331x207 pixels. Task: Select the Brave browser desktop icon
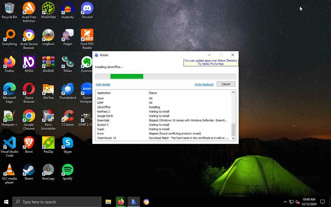[x=29, y=145]
